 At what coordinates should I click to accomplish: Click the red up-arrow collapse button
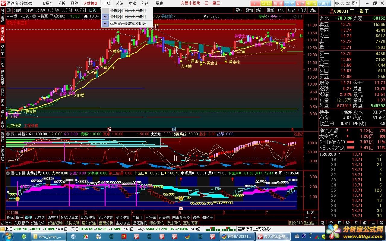(x=255, y=3)
